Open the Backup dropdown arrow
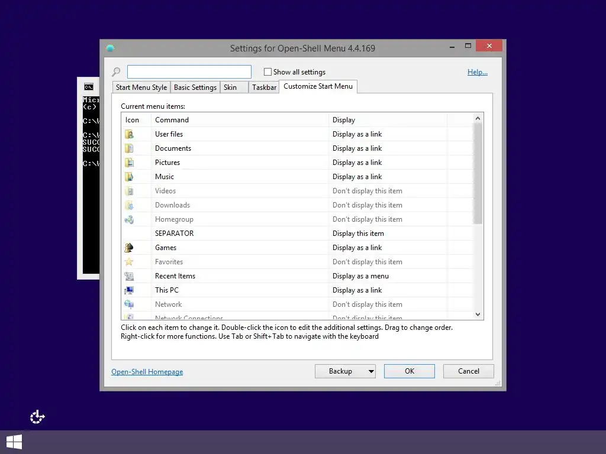606x454 pixels. tap(371, 371)
